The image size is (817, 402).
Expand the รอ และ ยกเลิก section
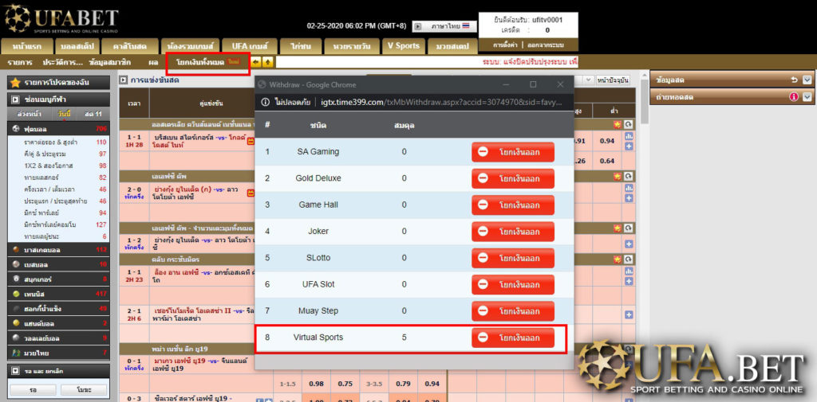click(x=58, y=370)
